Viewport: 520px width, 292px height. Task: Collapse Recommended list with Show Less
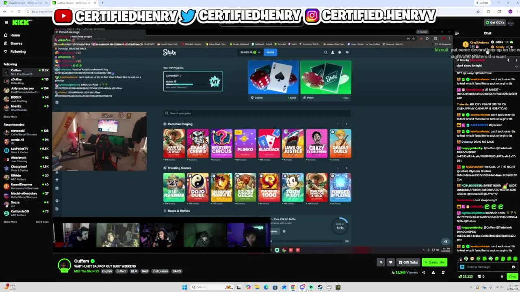42,222
